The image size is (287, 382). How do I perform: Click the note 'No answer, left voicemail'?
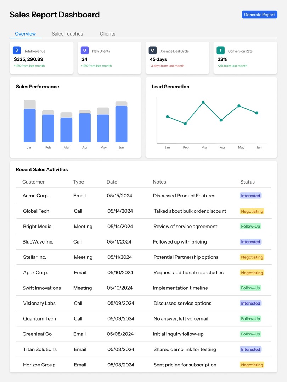181,319
